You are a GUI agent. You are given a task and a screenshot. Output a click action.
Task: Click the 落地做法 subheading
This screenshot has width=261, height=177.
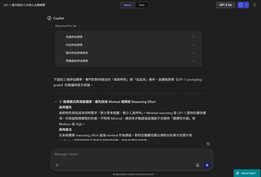(65, 129)
